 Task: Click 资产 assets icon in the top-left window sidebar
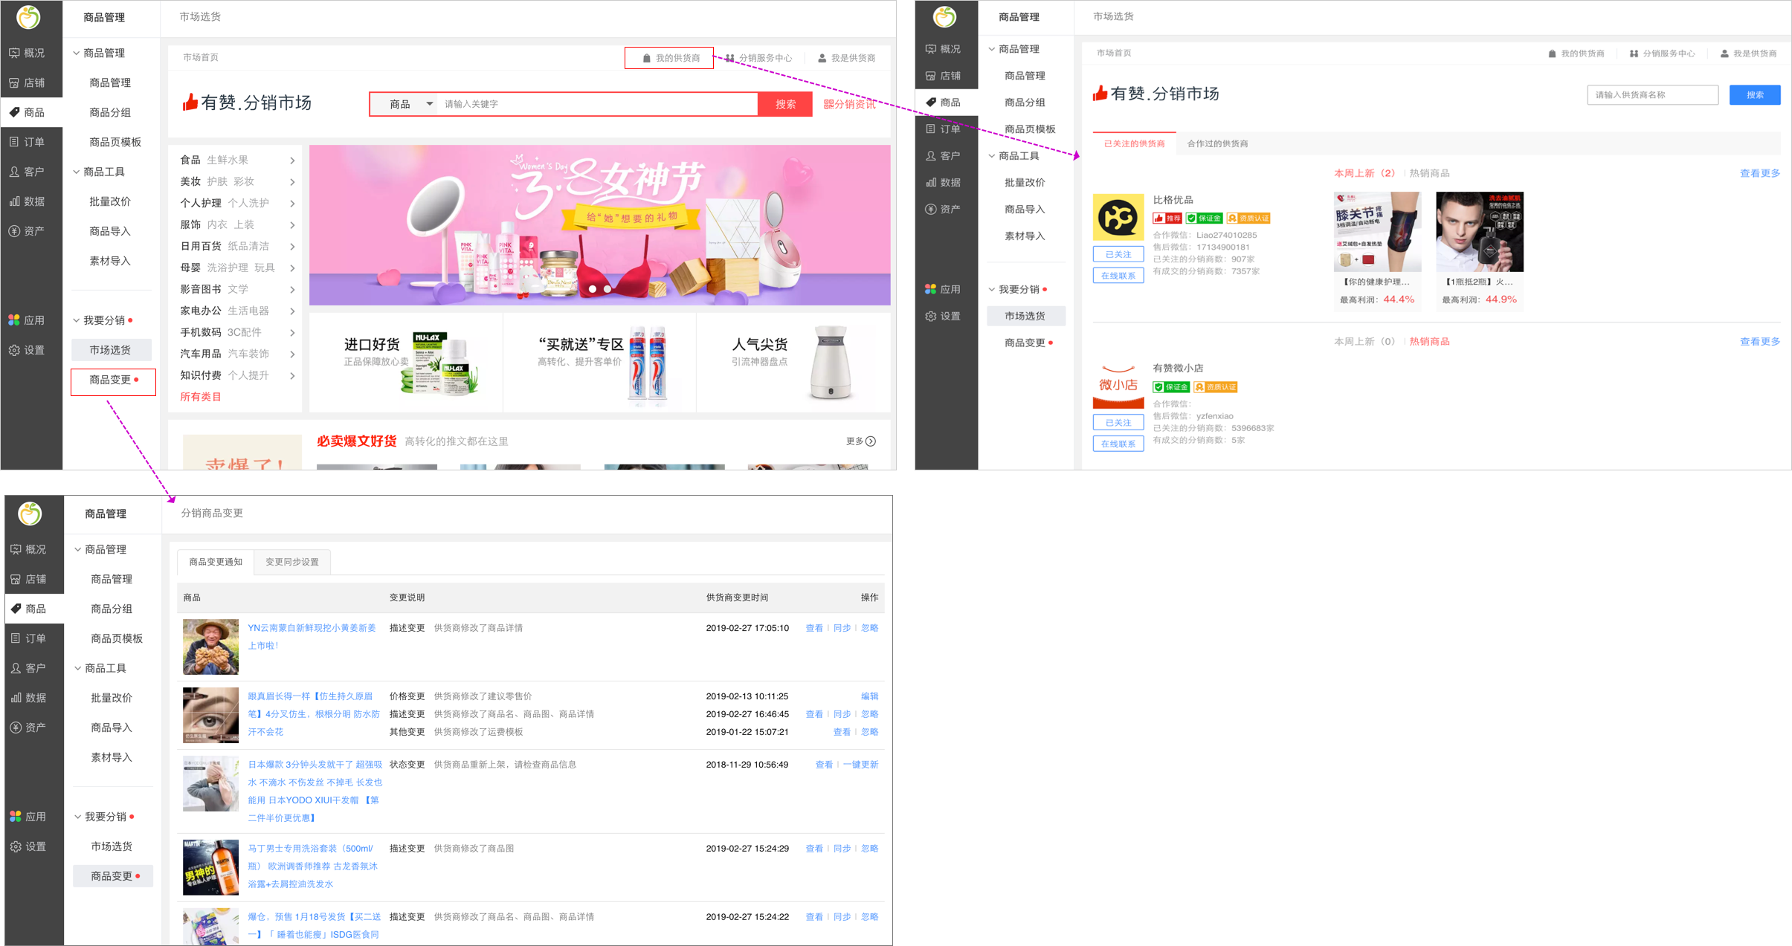pos(14,231)
